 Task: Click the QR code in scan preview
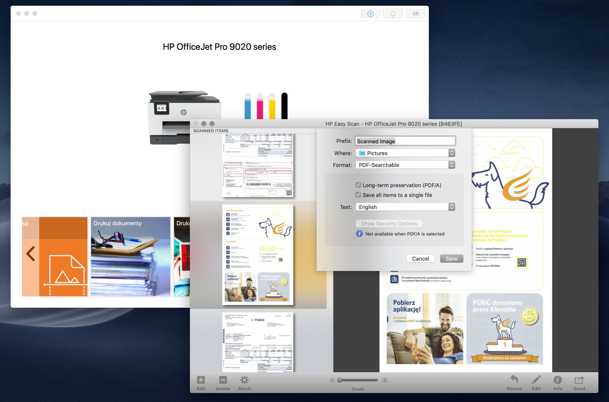tap(522, 262)
